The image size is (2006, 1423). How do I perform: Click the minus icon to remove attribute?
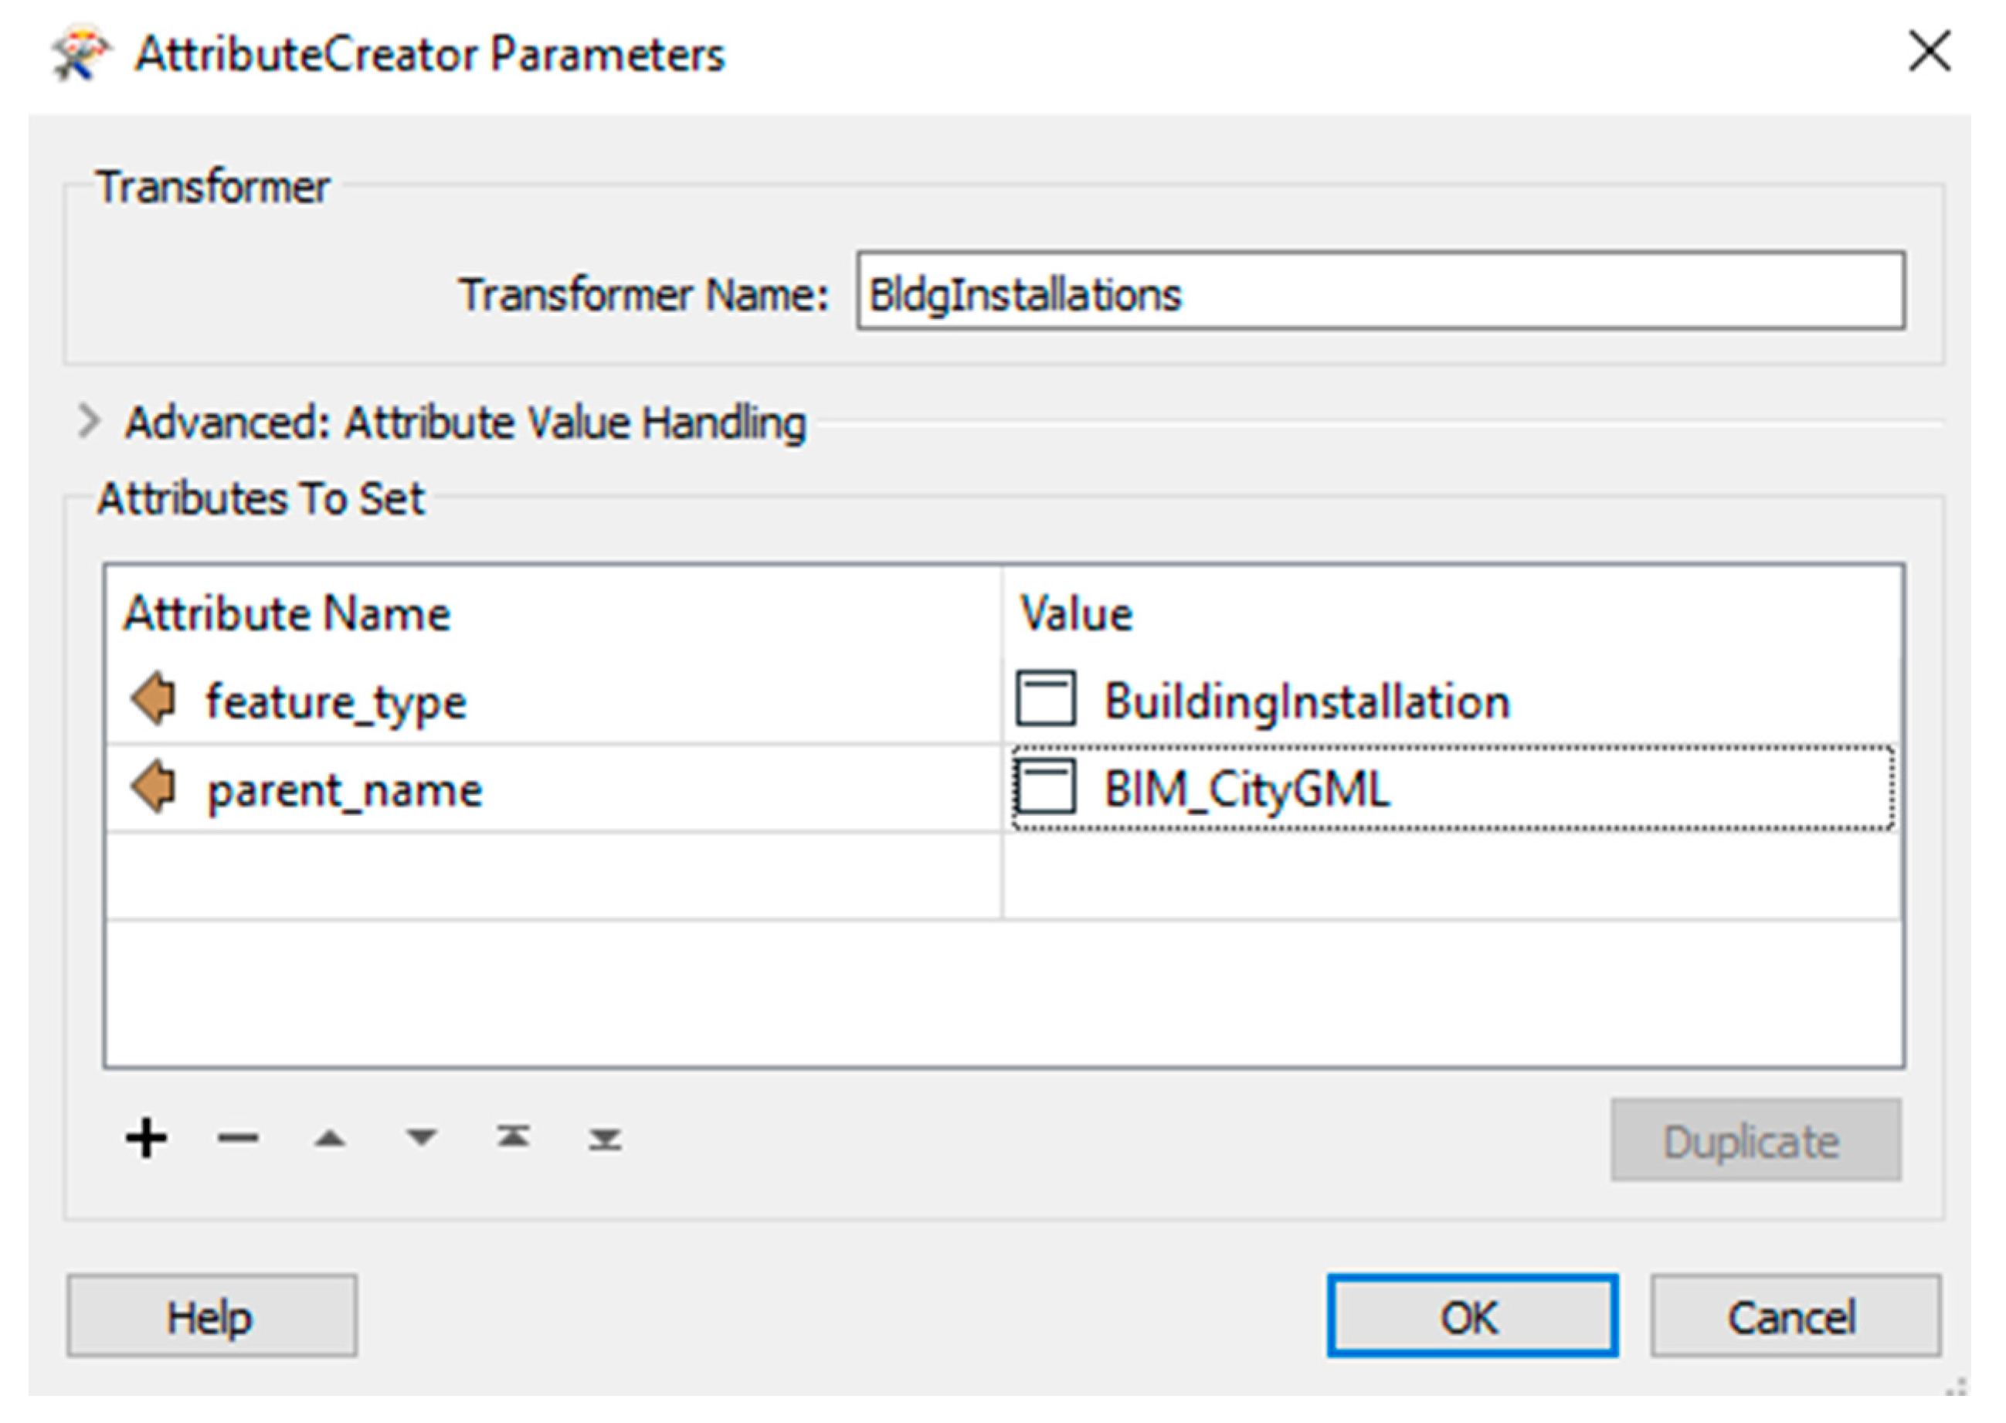[x=237, y=1138]
